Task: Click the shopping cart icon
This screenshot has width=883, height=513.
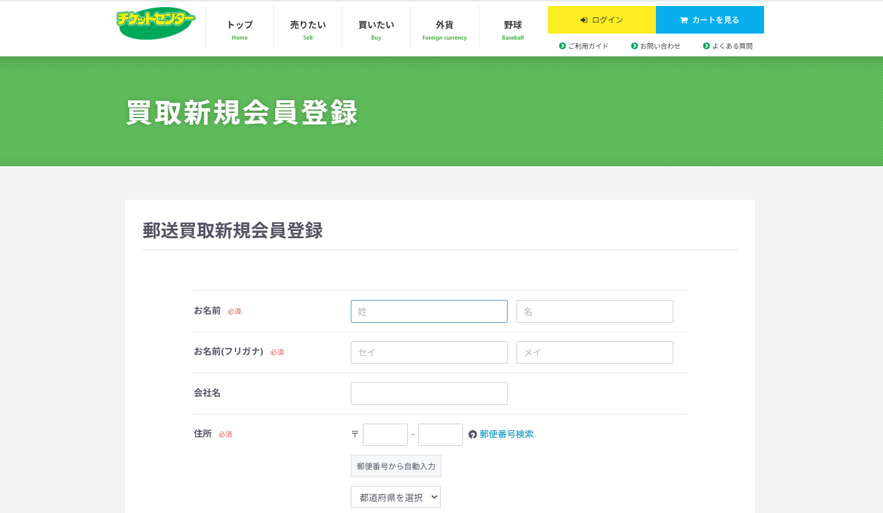Action: click(684, 20)
